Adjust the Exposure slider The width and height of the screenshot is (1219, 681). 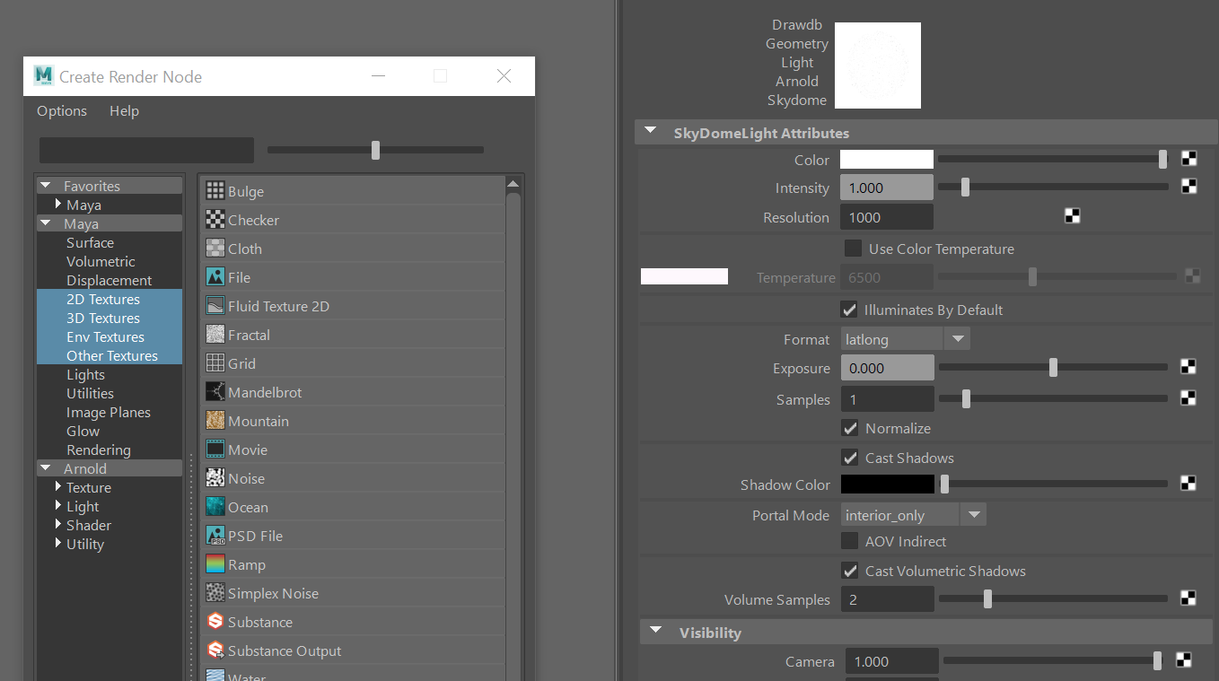coord(1053,367)
